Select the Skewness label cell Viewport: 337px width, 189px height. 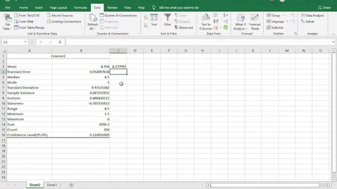click(29, 103)
